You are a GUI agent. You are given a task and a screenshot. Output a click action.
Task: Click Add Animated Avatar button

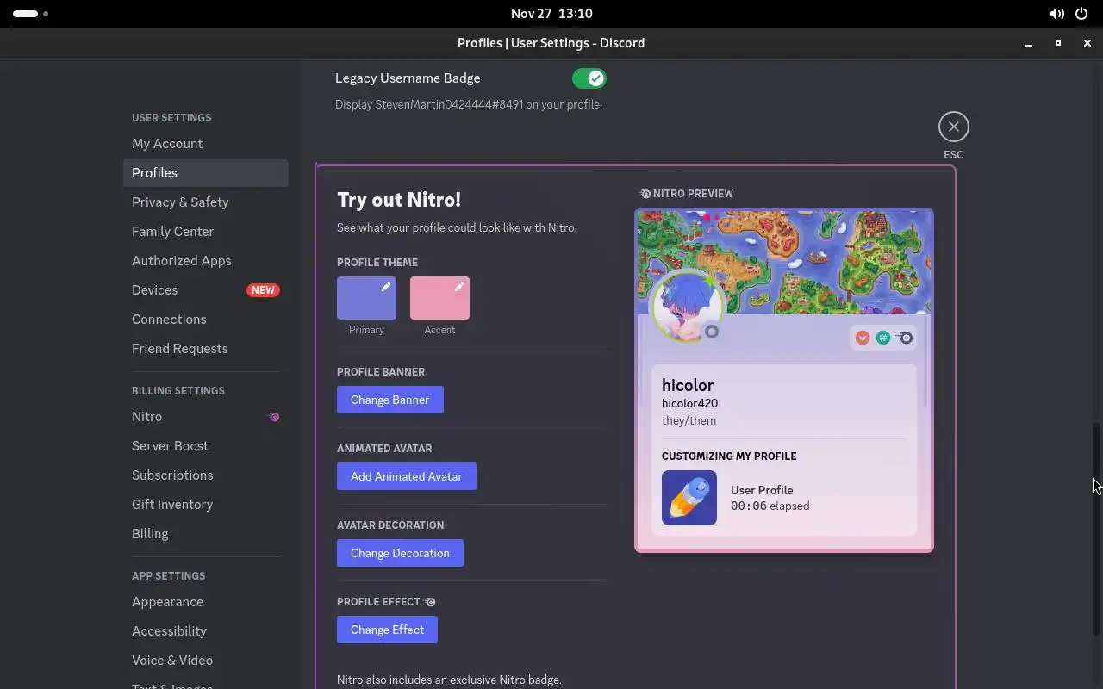[x=407, y=476]
